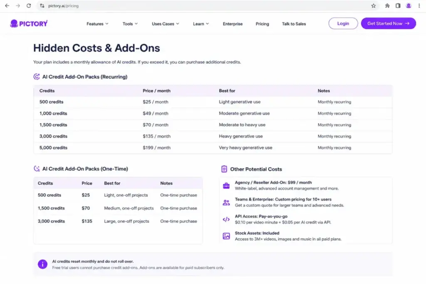Open the Enterprise nav link

point(233,24)
